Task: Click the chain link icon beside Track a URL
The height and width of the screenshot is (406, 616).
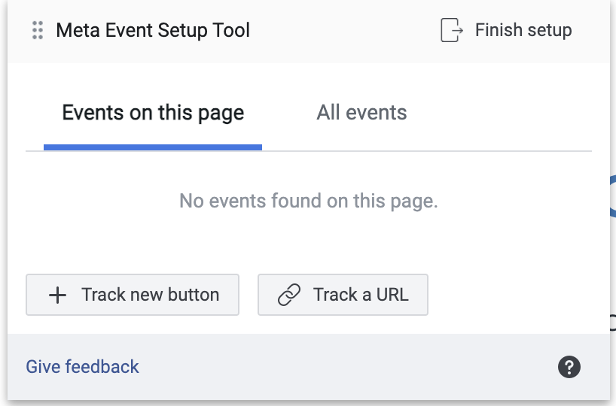Action: [x=289, y=295]
